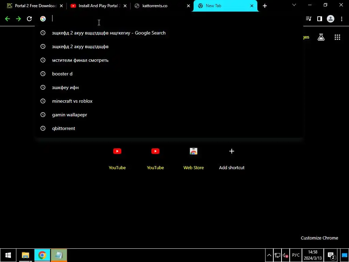Expand the tab search chevron
The height and width of the screenshot is (262, 349).
[294, 5]
